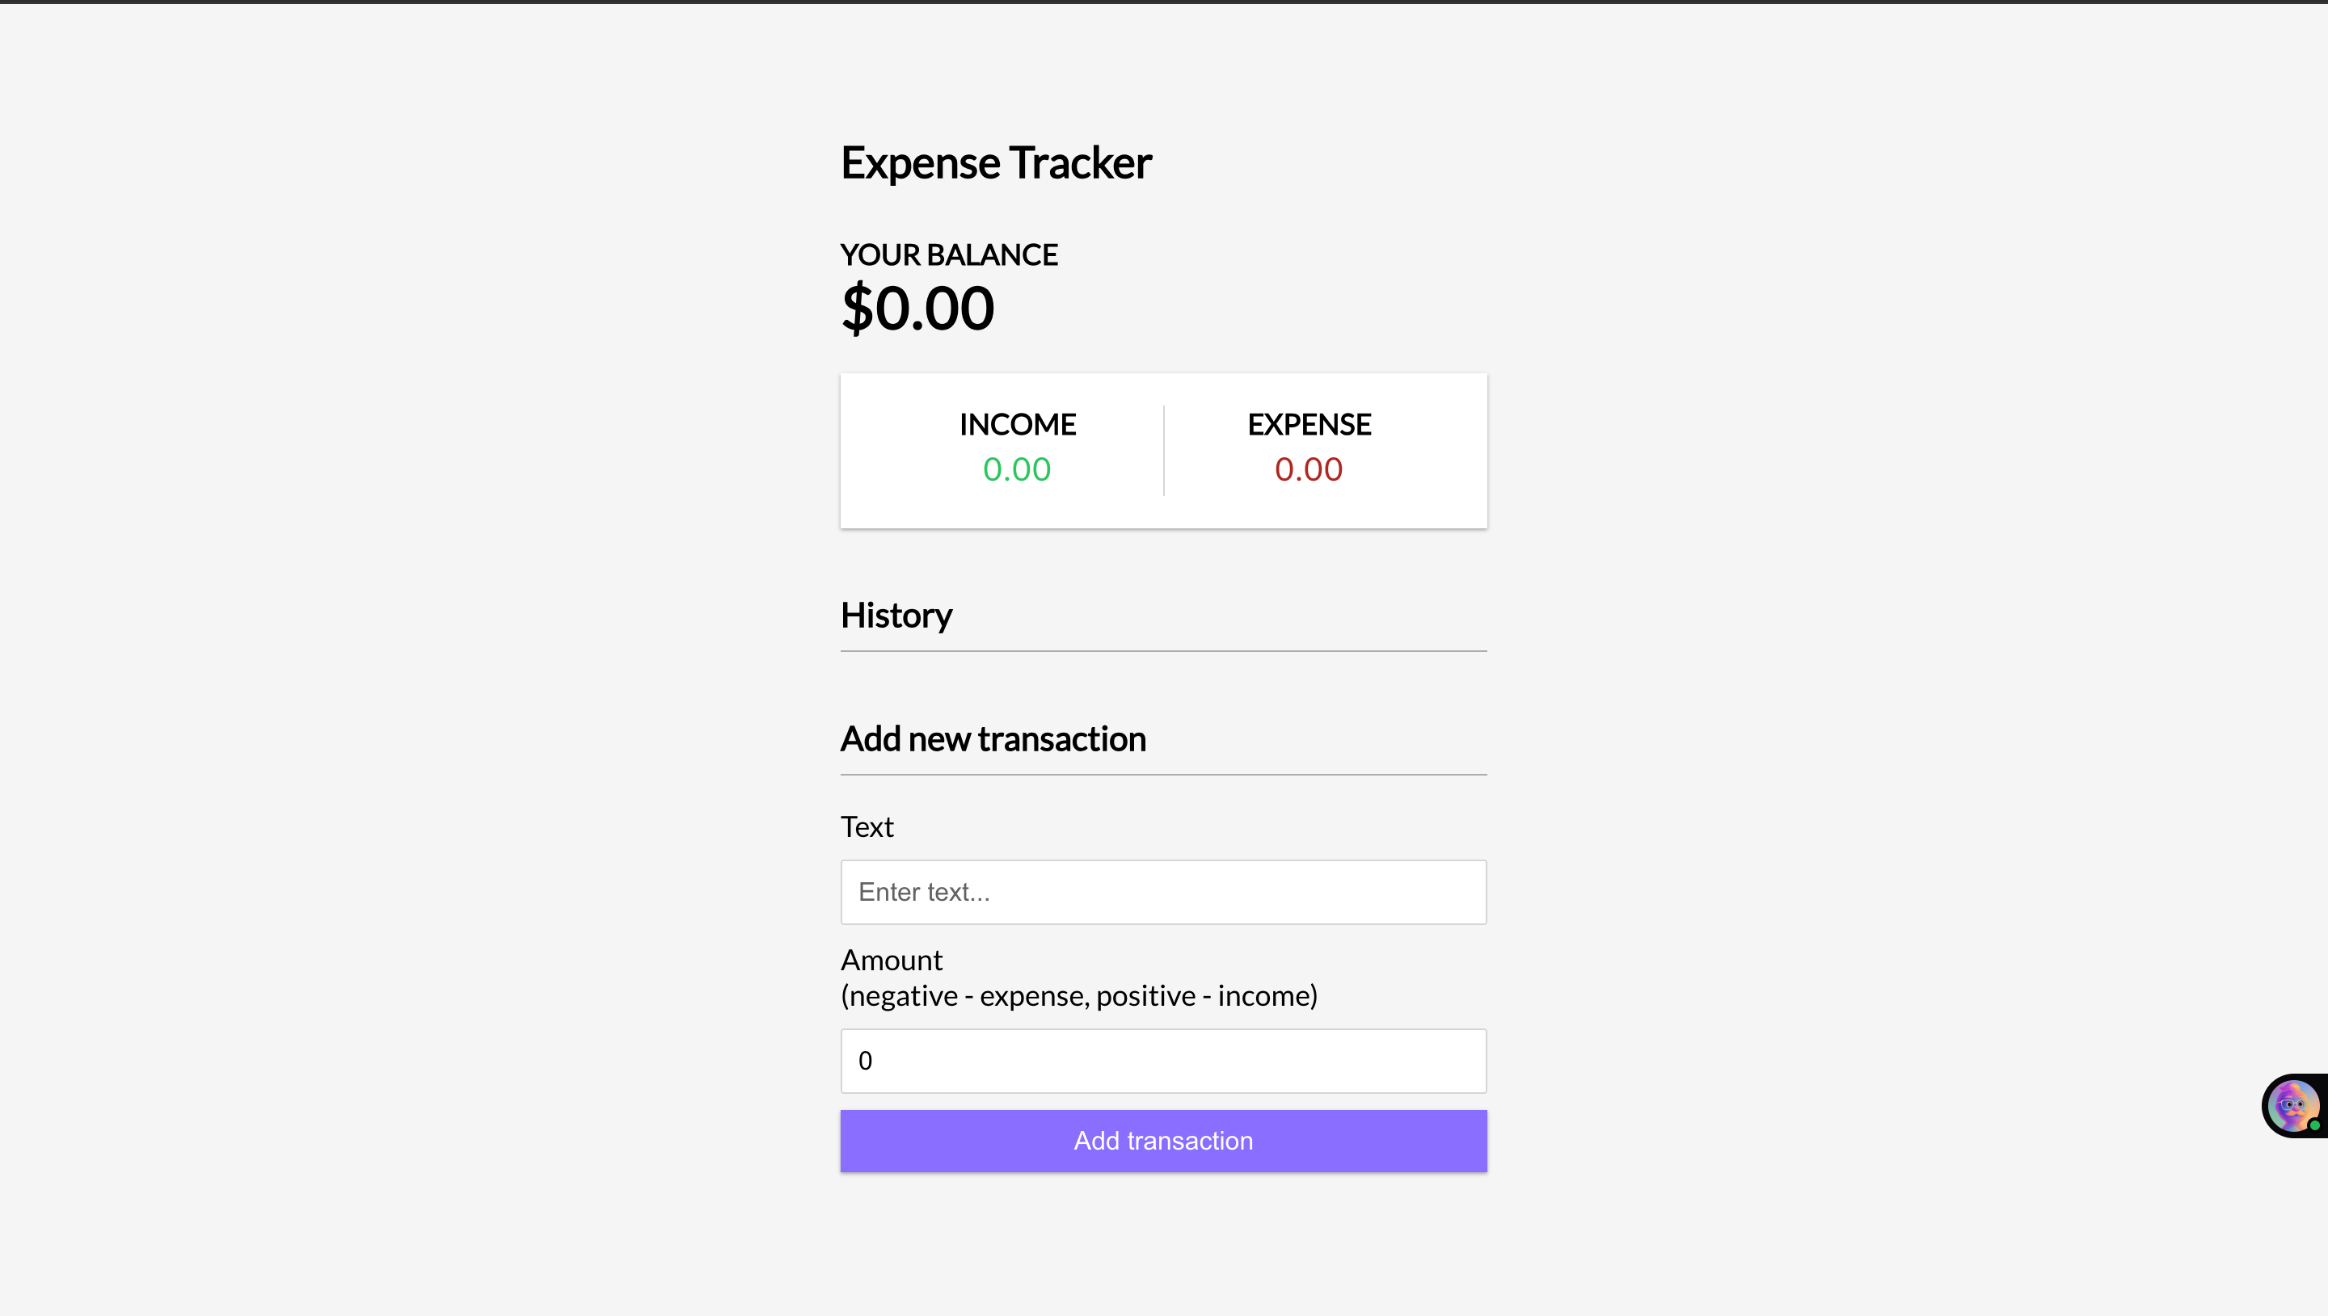Click the EXPENSE heading in summary card

1308,425
